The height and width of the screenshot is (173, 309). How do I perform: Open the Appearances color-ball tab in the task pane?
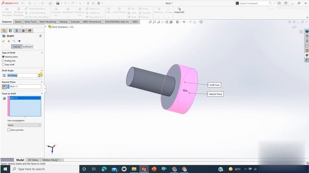[x=307, y=55]
